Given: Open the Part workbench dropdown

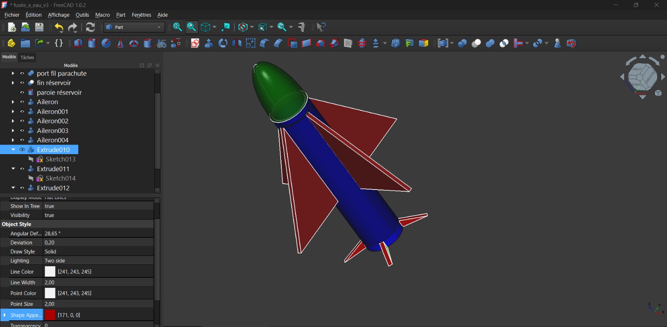Looking at the screenshot, I should point(134,27).
